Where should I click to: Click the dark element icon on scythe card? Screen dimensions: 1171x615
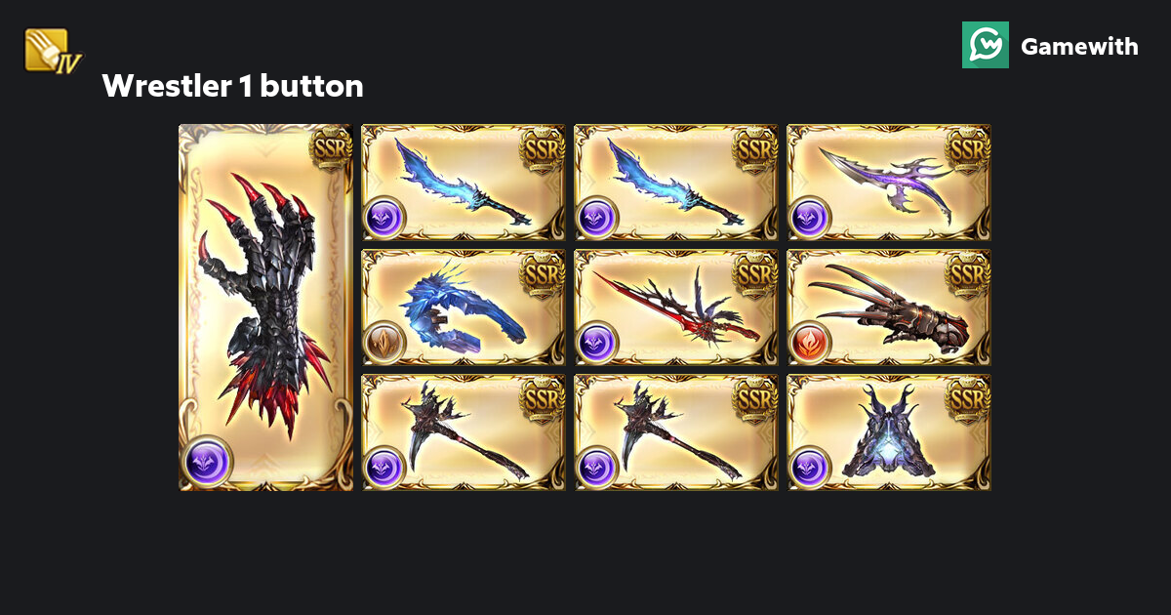810,218
